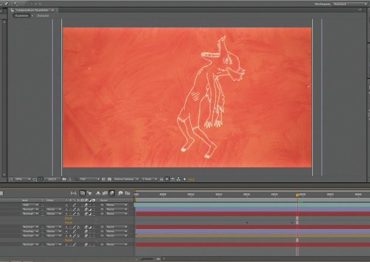Open the Graph Editor in timeline header
Screen dimensions: 370x262
pyautogui.click(x=128, y=193)
